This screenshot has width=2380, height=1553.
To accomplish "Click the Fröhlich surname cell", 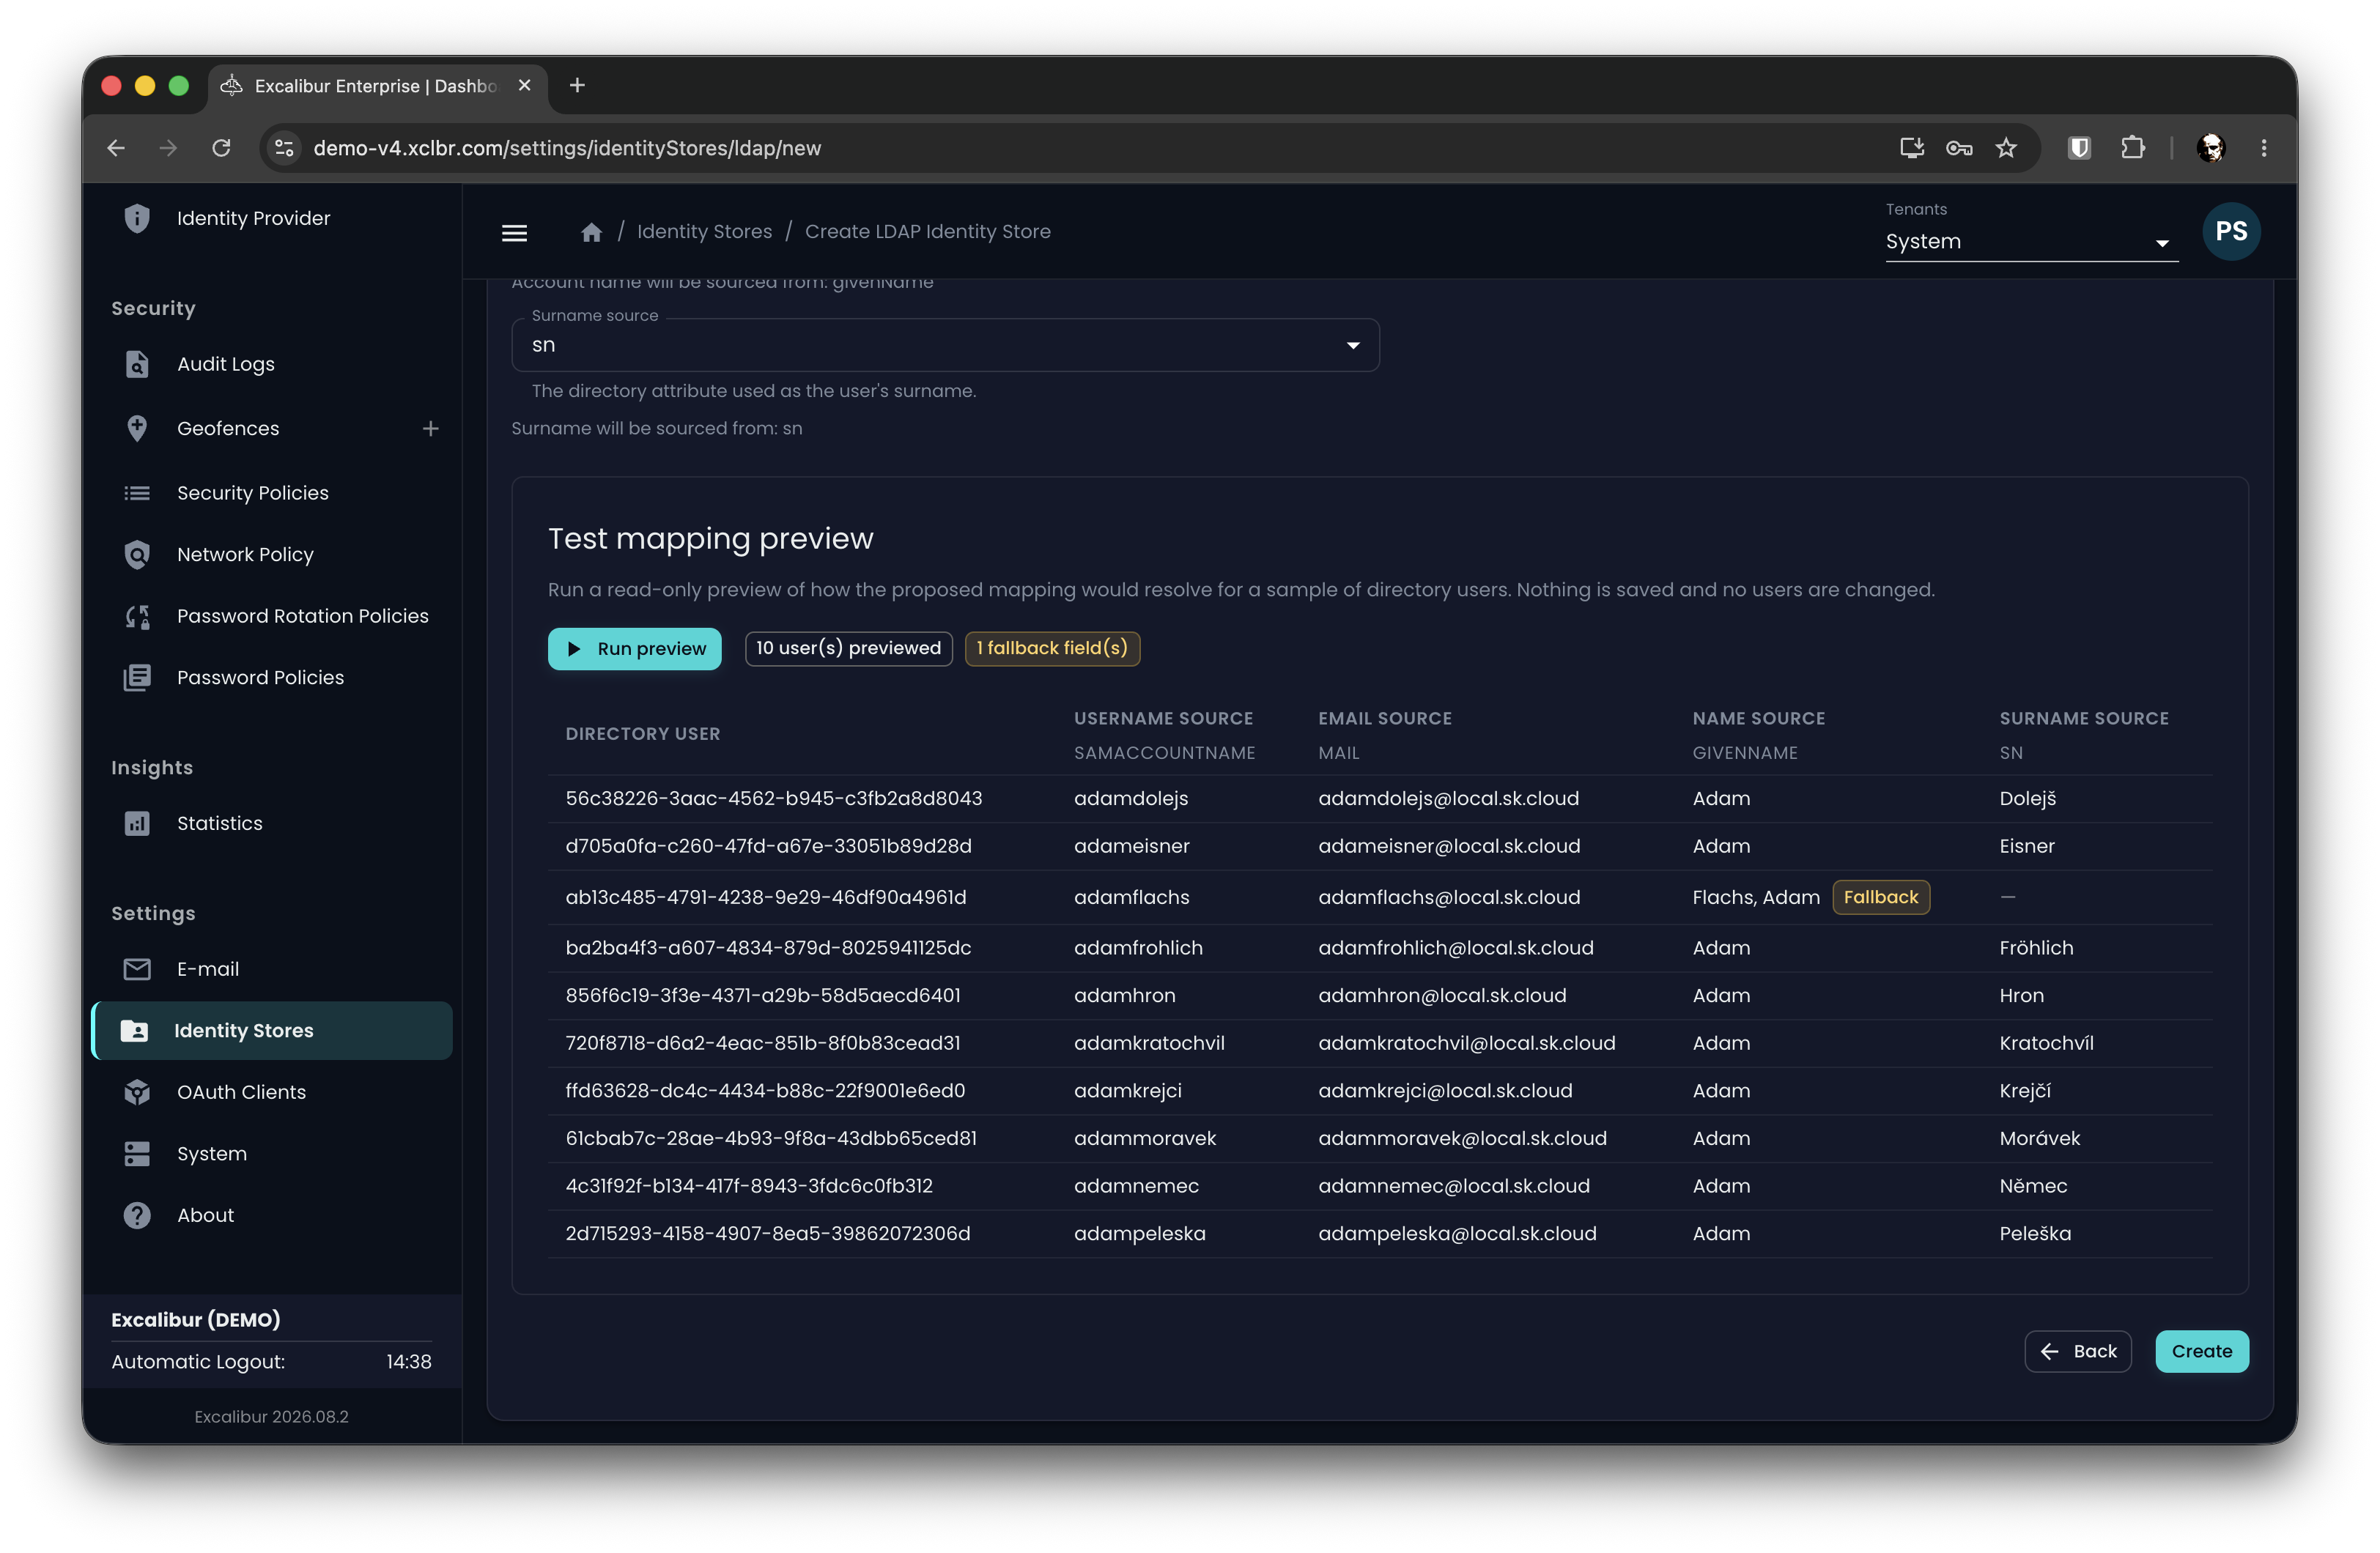I will (2035, 948).
